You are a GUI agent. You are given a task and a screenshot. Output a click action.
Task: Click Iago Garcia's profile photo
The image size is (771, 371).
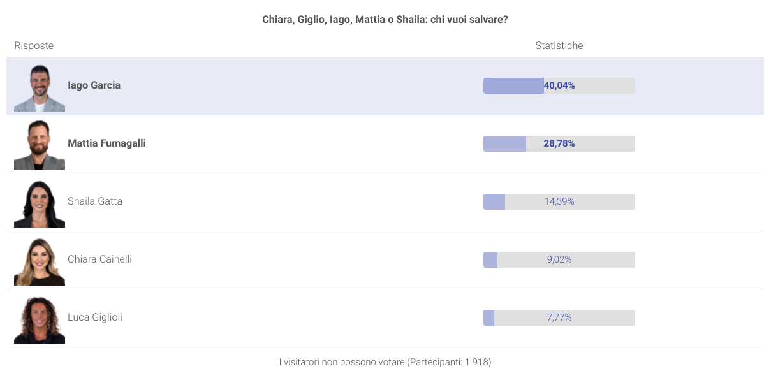coord(40,86)
